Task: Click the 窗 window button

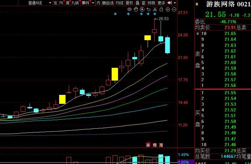Action: point(144,3)
